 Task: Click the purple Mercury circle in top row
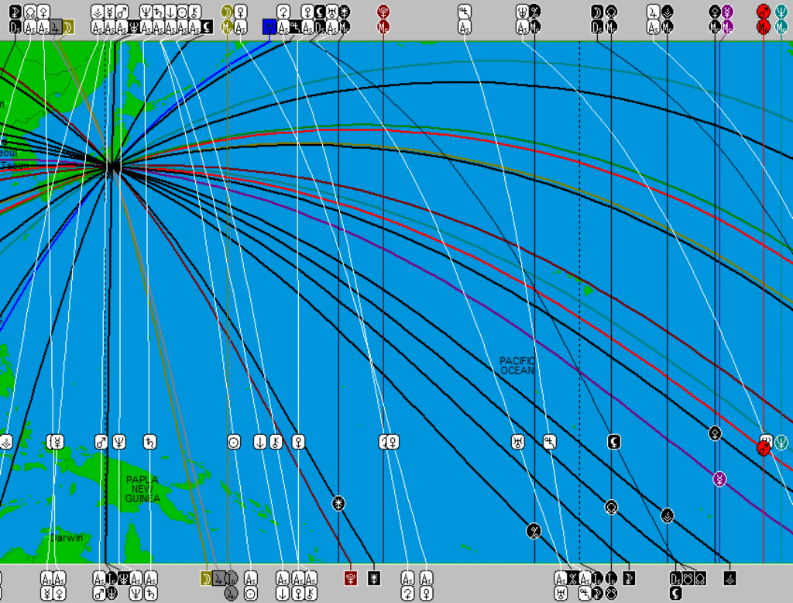[727, 12]
